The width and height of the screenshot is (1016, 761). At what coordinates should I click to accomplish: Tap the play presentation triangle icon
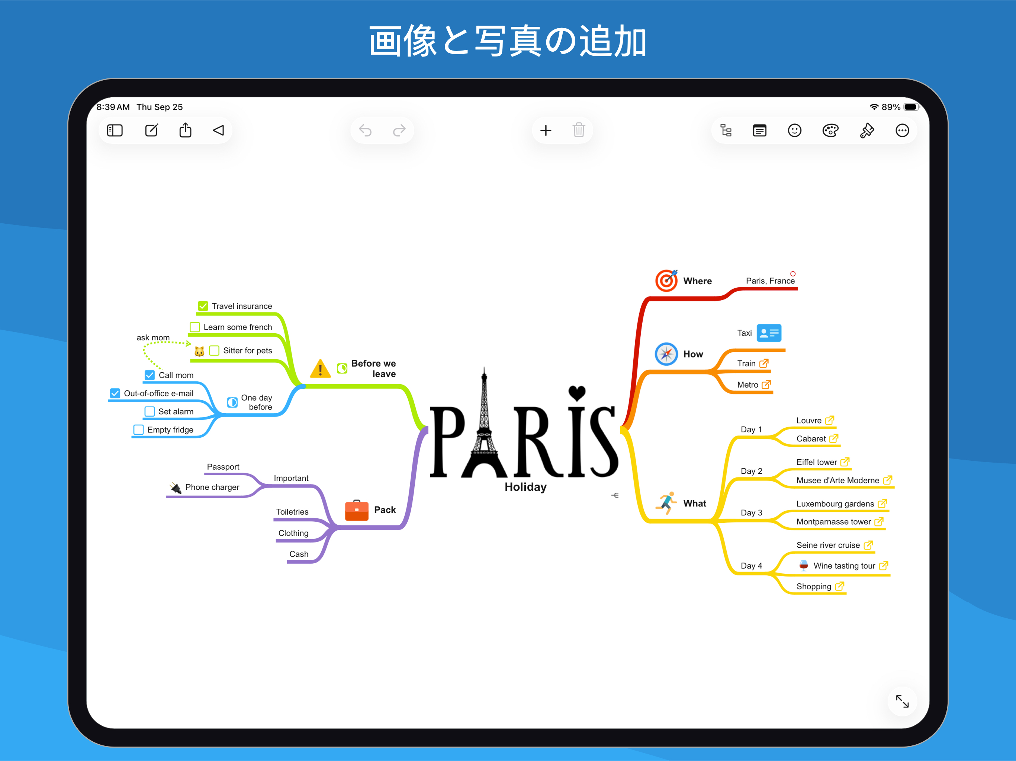coord(219,131)
